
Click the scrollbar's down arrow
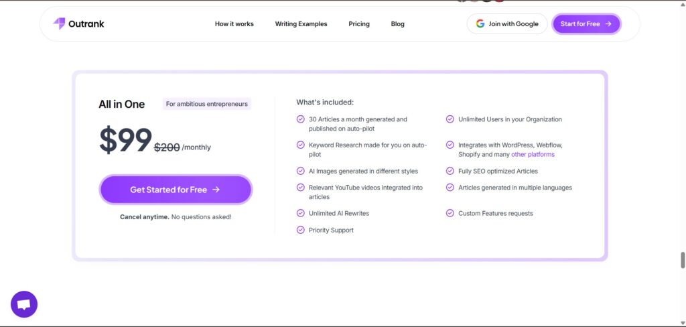tap(683, 322)
